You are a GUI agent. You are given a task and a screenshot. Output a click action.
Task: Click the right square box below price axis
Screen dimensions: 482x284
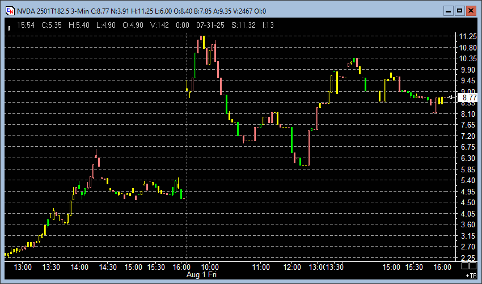[x=473, y=266]
